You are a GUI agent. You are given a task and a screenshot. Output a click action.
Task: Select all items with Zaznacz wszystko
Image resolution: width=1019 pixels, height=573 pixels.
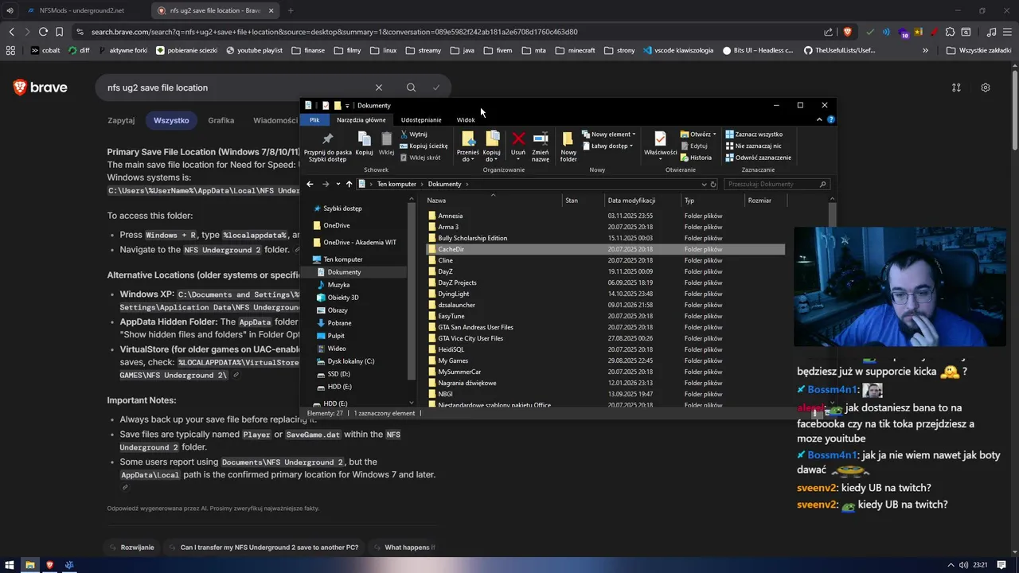(x=753, y=134)
